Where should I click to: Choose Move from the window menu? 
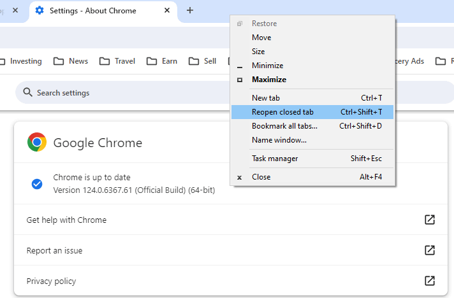tap(312, 38)
